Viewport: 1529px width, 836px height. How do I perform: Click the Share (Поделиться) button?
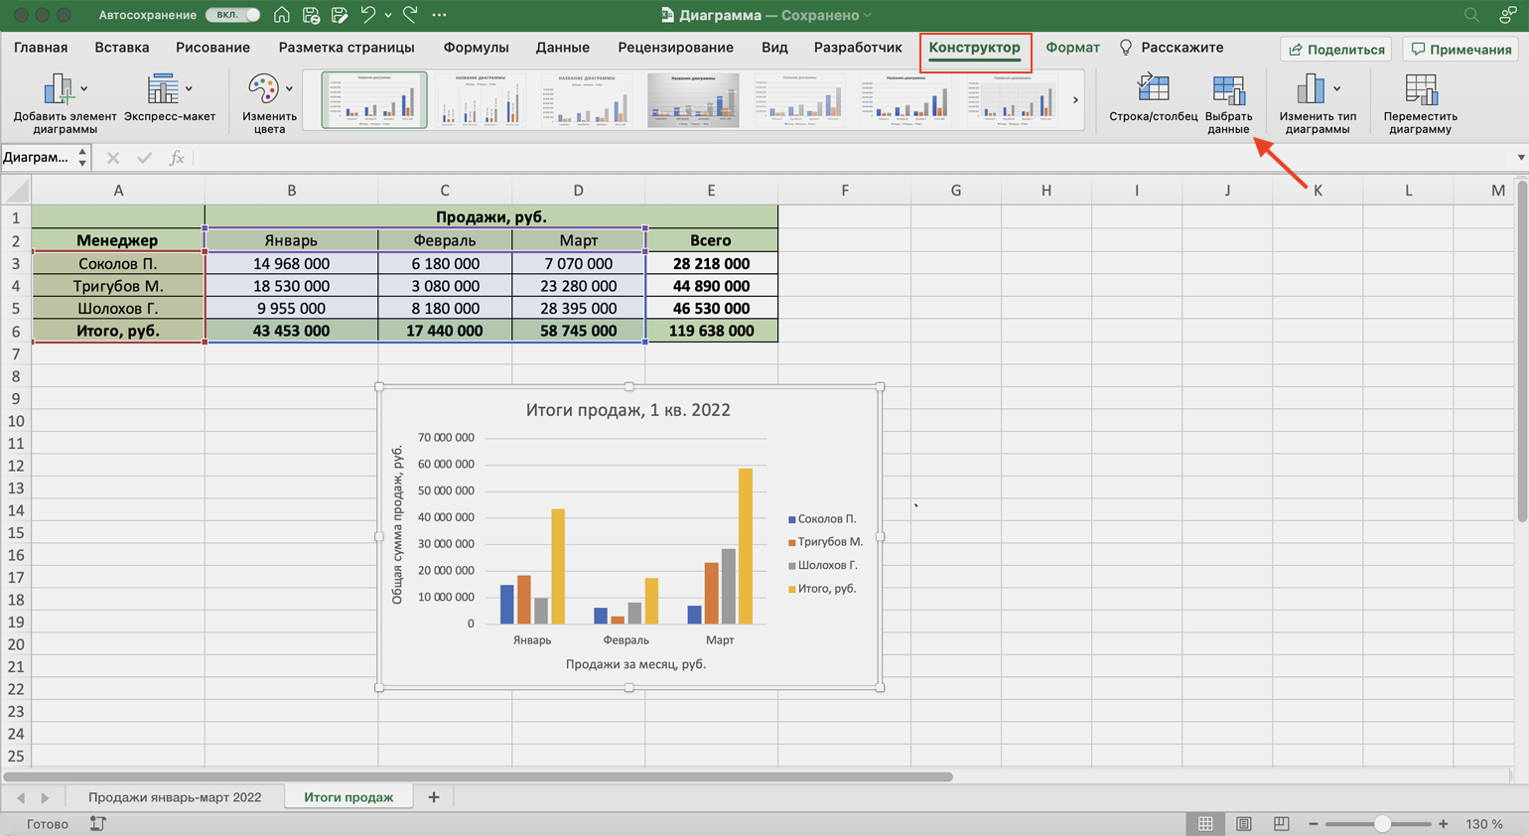coord(1336,49)
